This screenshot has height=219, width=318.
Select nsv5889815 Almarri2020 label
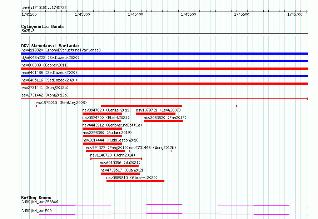pyautogui.click(x=132, y=178)
